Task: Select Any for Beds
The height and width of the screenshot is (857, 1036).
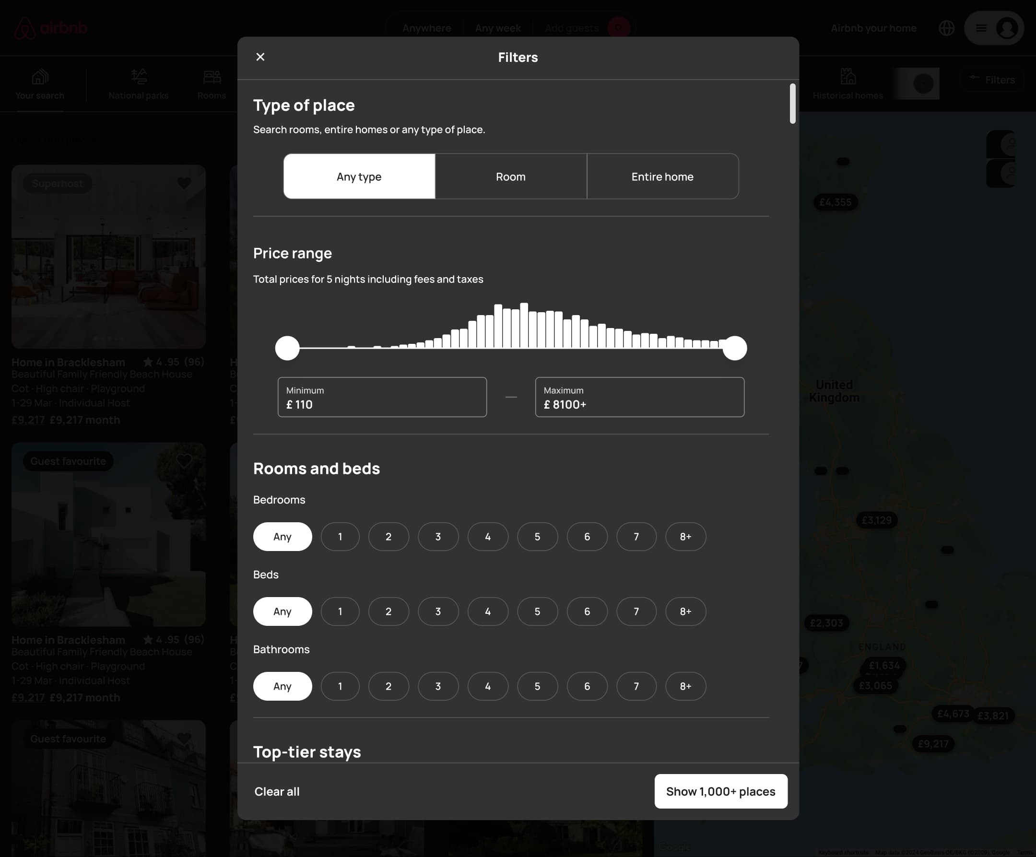Action: coord(283,611)
